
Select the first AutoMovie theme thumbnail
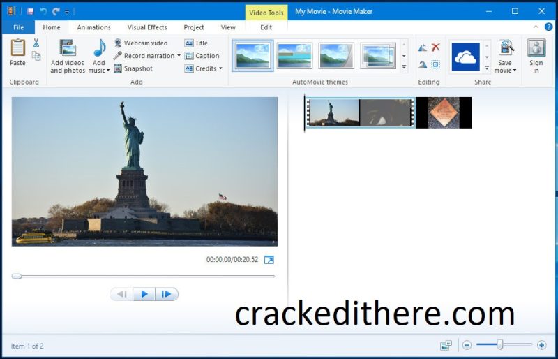pyautogui.click(x=253, y=56)
